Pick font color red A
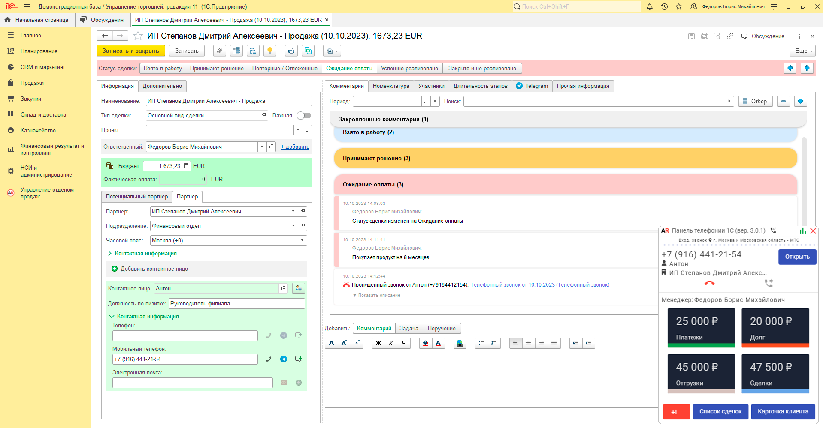Viewport: 823px width, 428px height. click(x=438, y=343)
